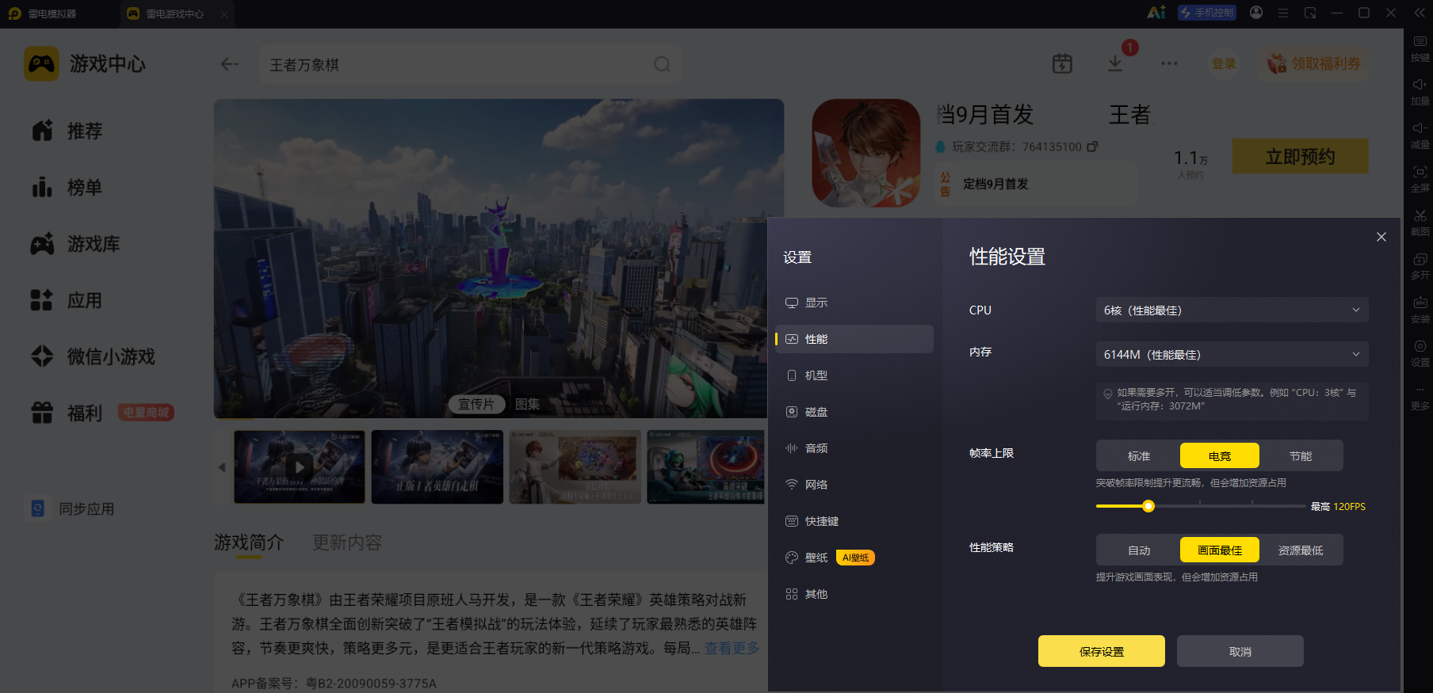Toggle 全屏 fullscreen from the right sidebar
This screenshot has height=693, width=1433.
click(x=1420, y=178)
